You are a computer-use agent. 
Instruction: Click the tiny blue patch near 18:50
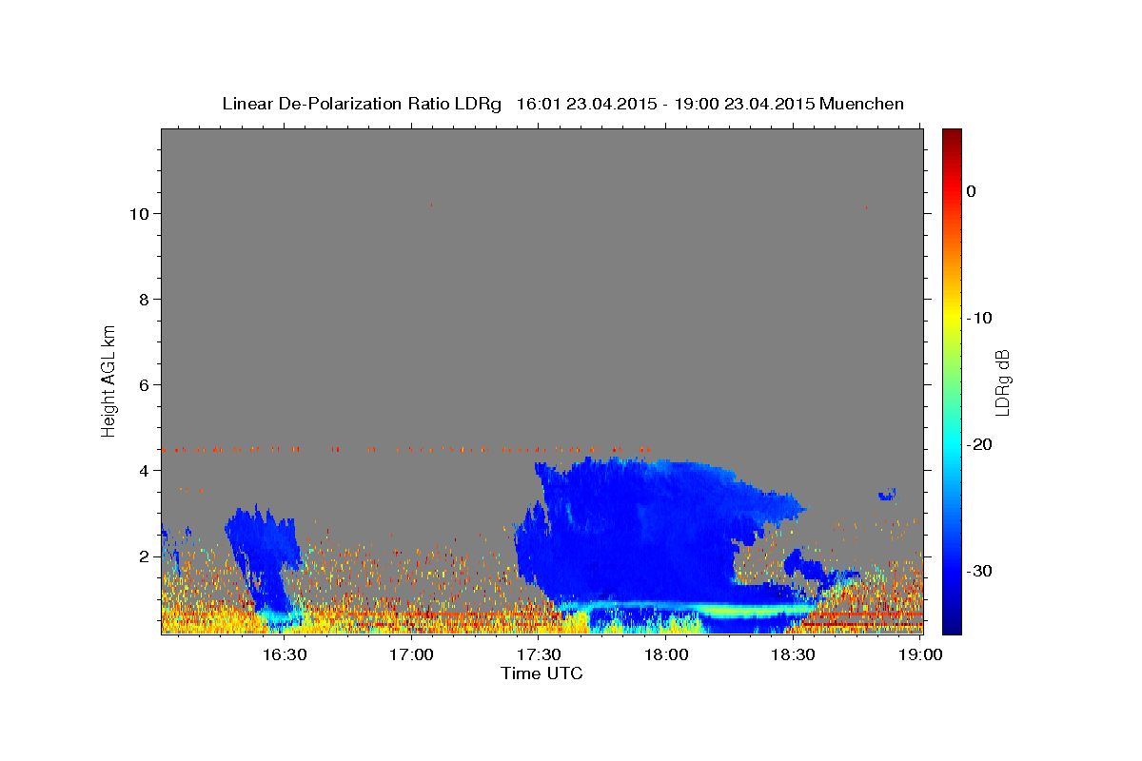[888, 494]
